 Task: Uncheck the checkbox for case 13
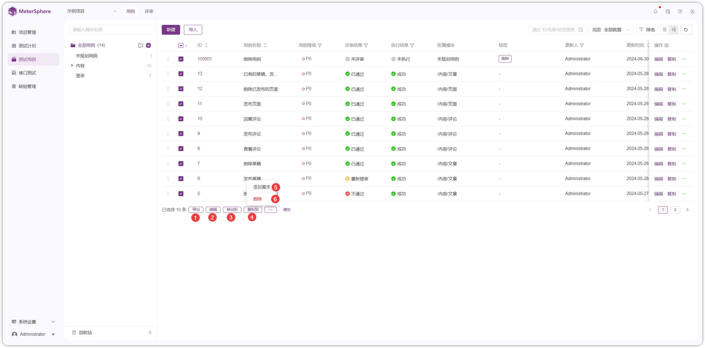click(x=181, y=74)
